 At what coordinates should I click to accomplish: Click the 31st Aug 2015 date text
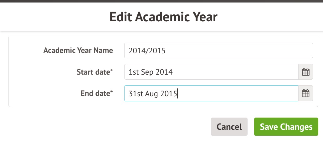click(x=153, y=93)
